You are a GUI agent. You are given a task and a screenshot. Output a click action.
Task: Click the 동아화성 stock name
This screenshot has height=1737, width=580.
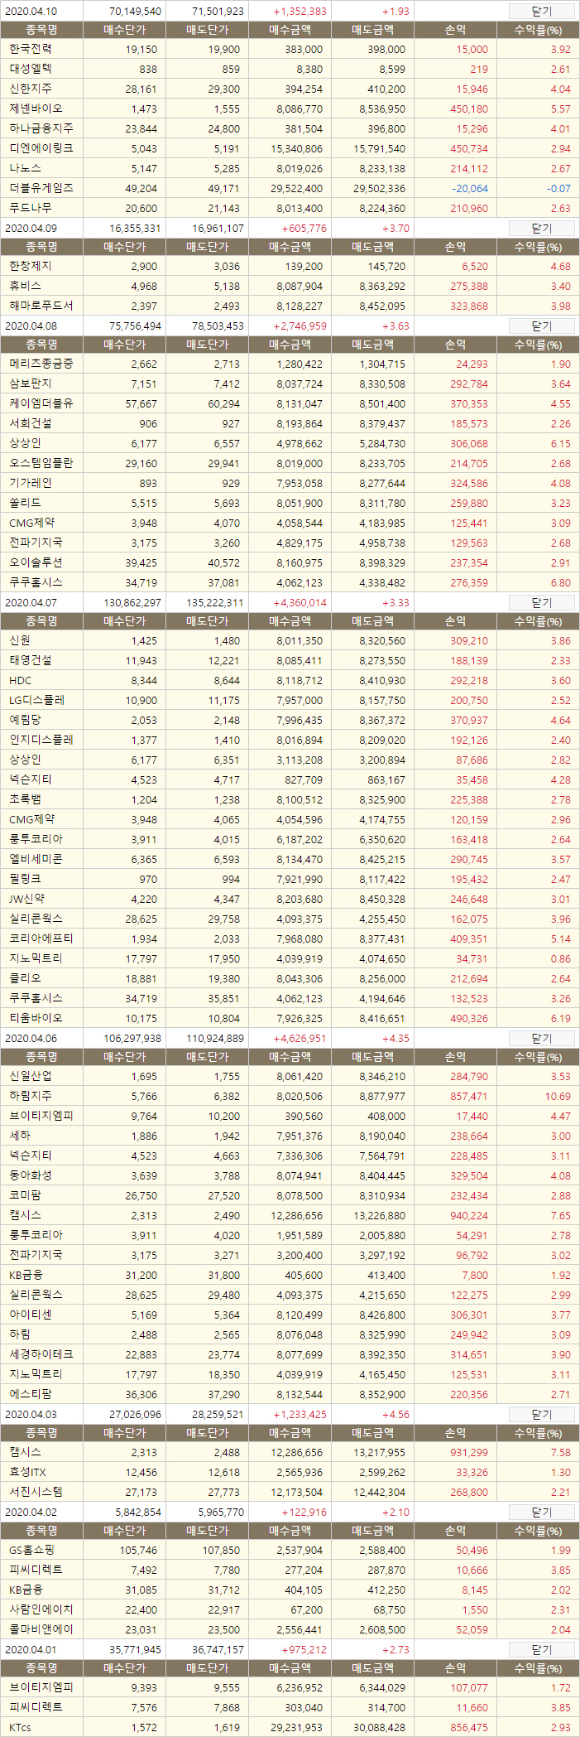pyautogui.click(x=30, y=1175)
